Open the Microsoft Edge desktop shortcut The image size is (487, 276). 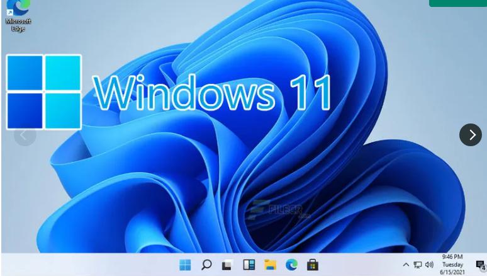pyautogui.click(x=18, y=16)
